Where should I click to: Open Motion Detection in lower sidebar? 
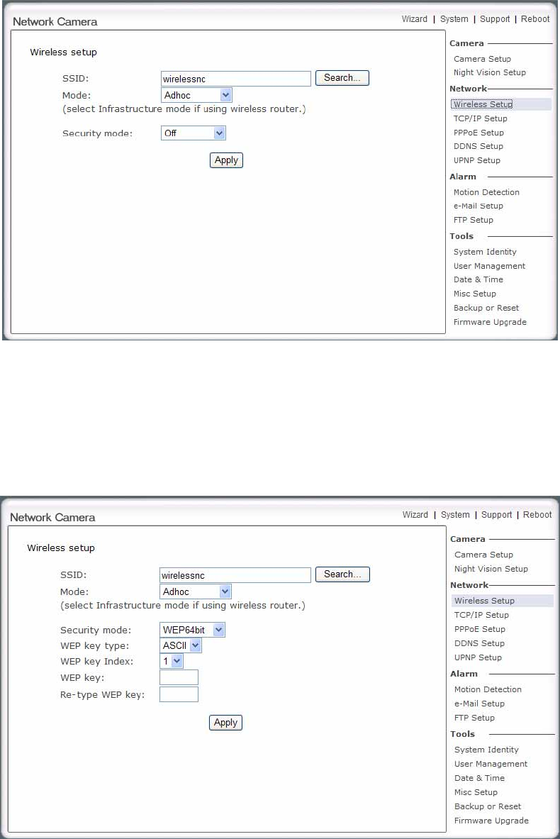[488, 689]
